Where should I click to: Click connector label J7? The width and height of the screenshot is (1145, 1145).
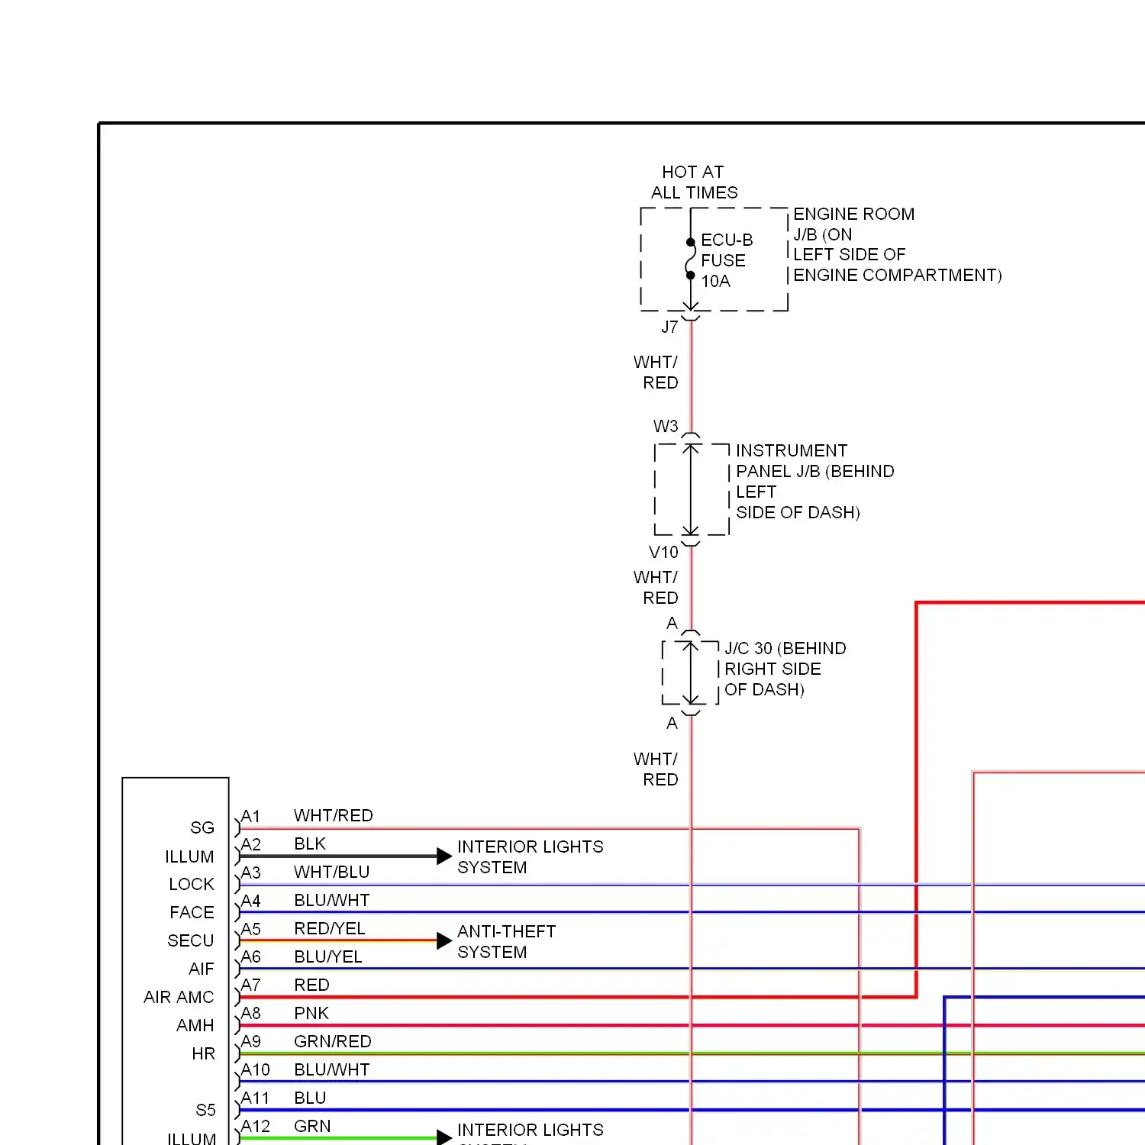tap(669, 327)
